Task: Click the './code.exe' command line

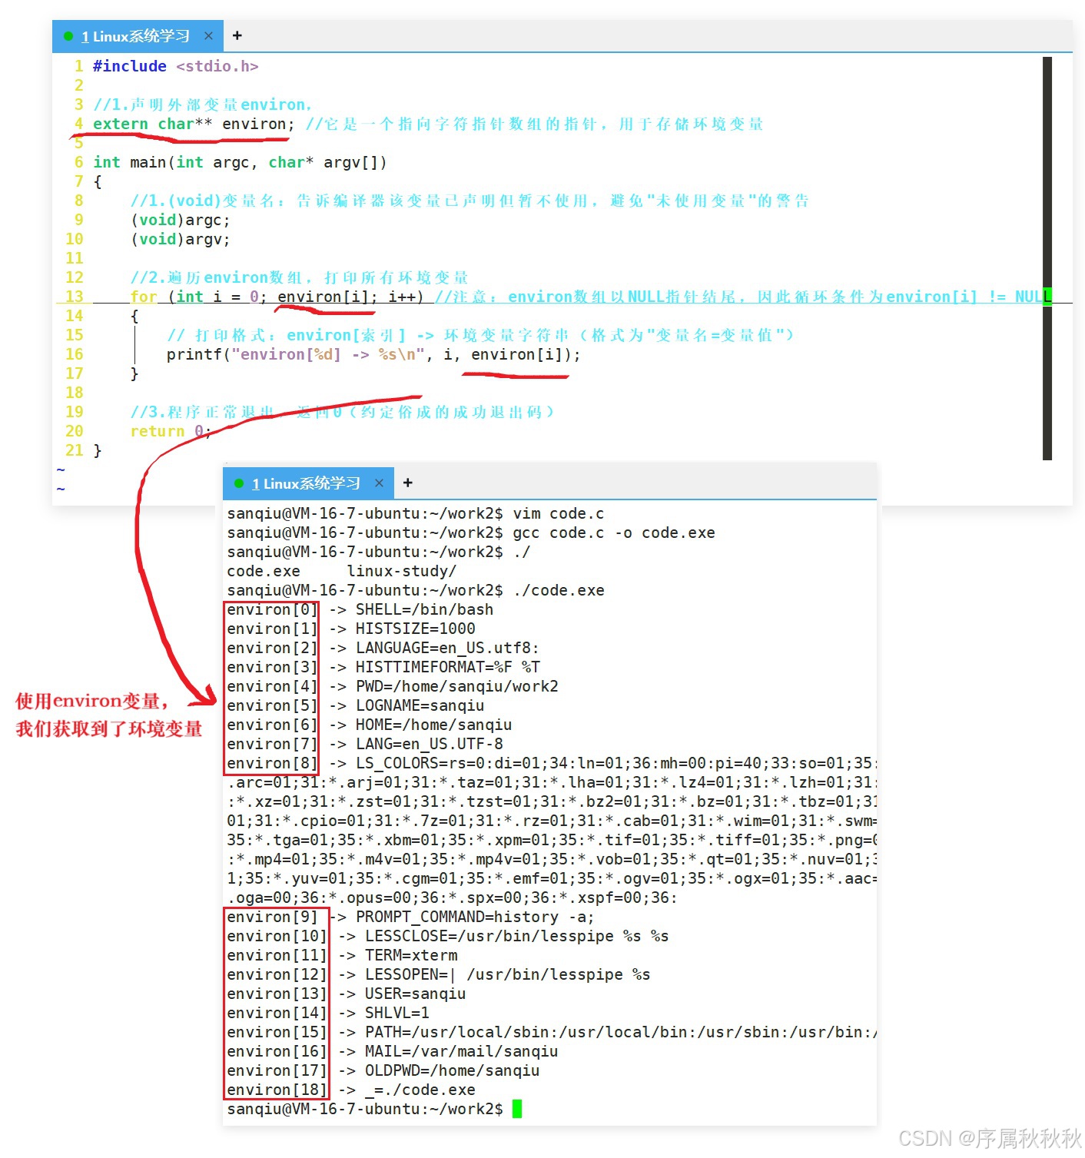Action: pos(416,590)
